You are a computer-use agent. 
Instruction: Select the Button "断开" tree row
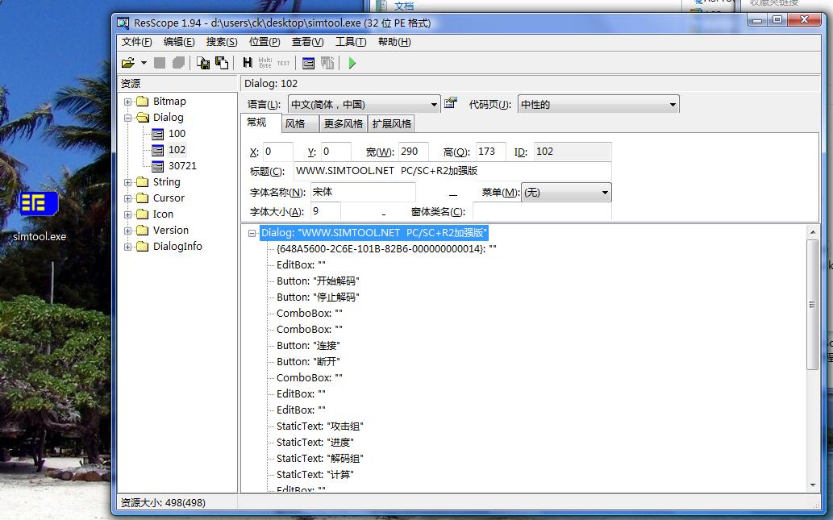(308, 362)
